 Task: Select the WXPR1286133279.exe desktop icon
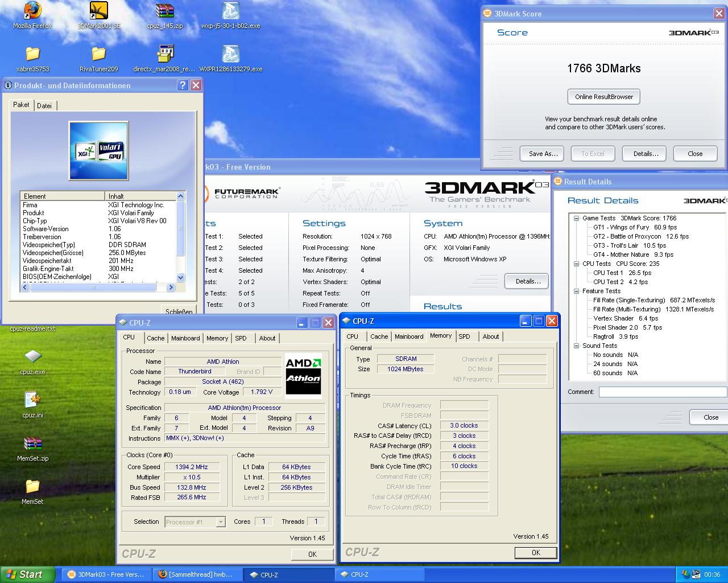coord(230,54)
